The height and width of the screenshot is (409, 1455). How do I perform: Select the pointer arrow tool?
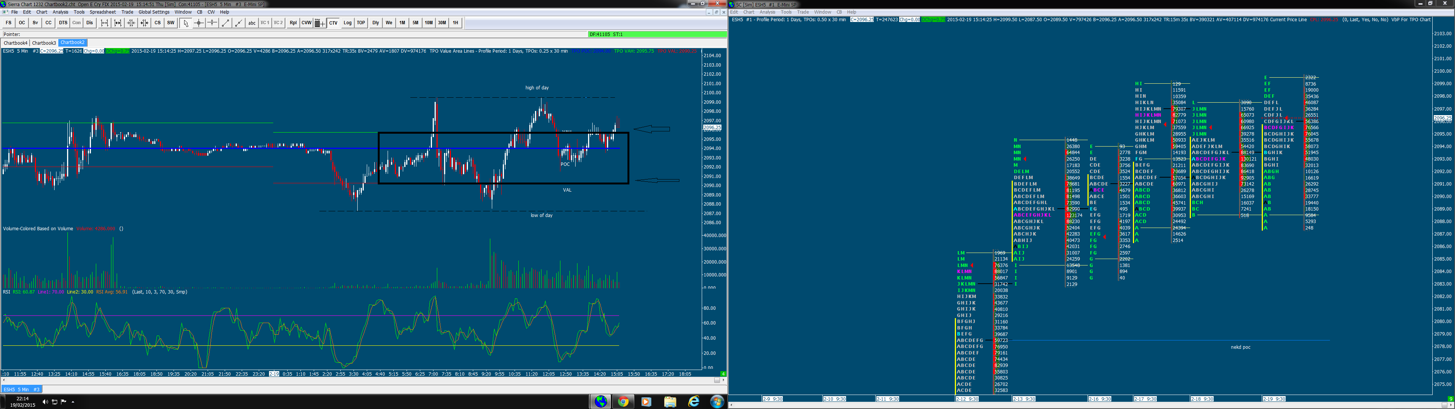186,23
